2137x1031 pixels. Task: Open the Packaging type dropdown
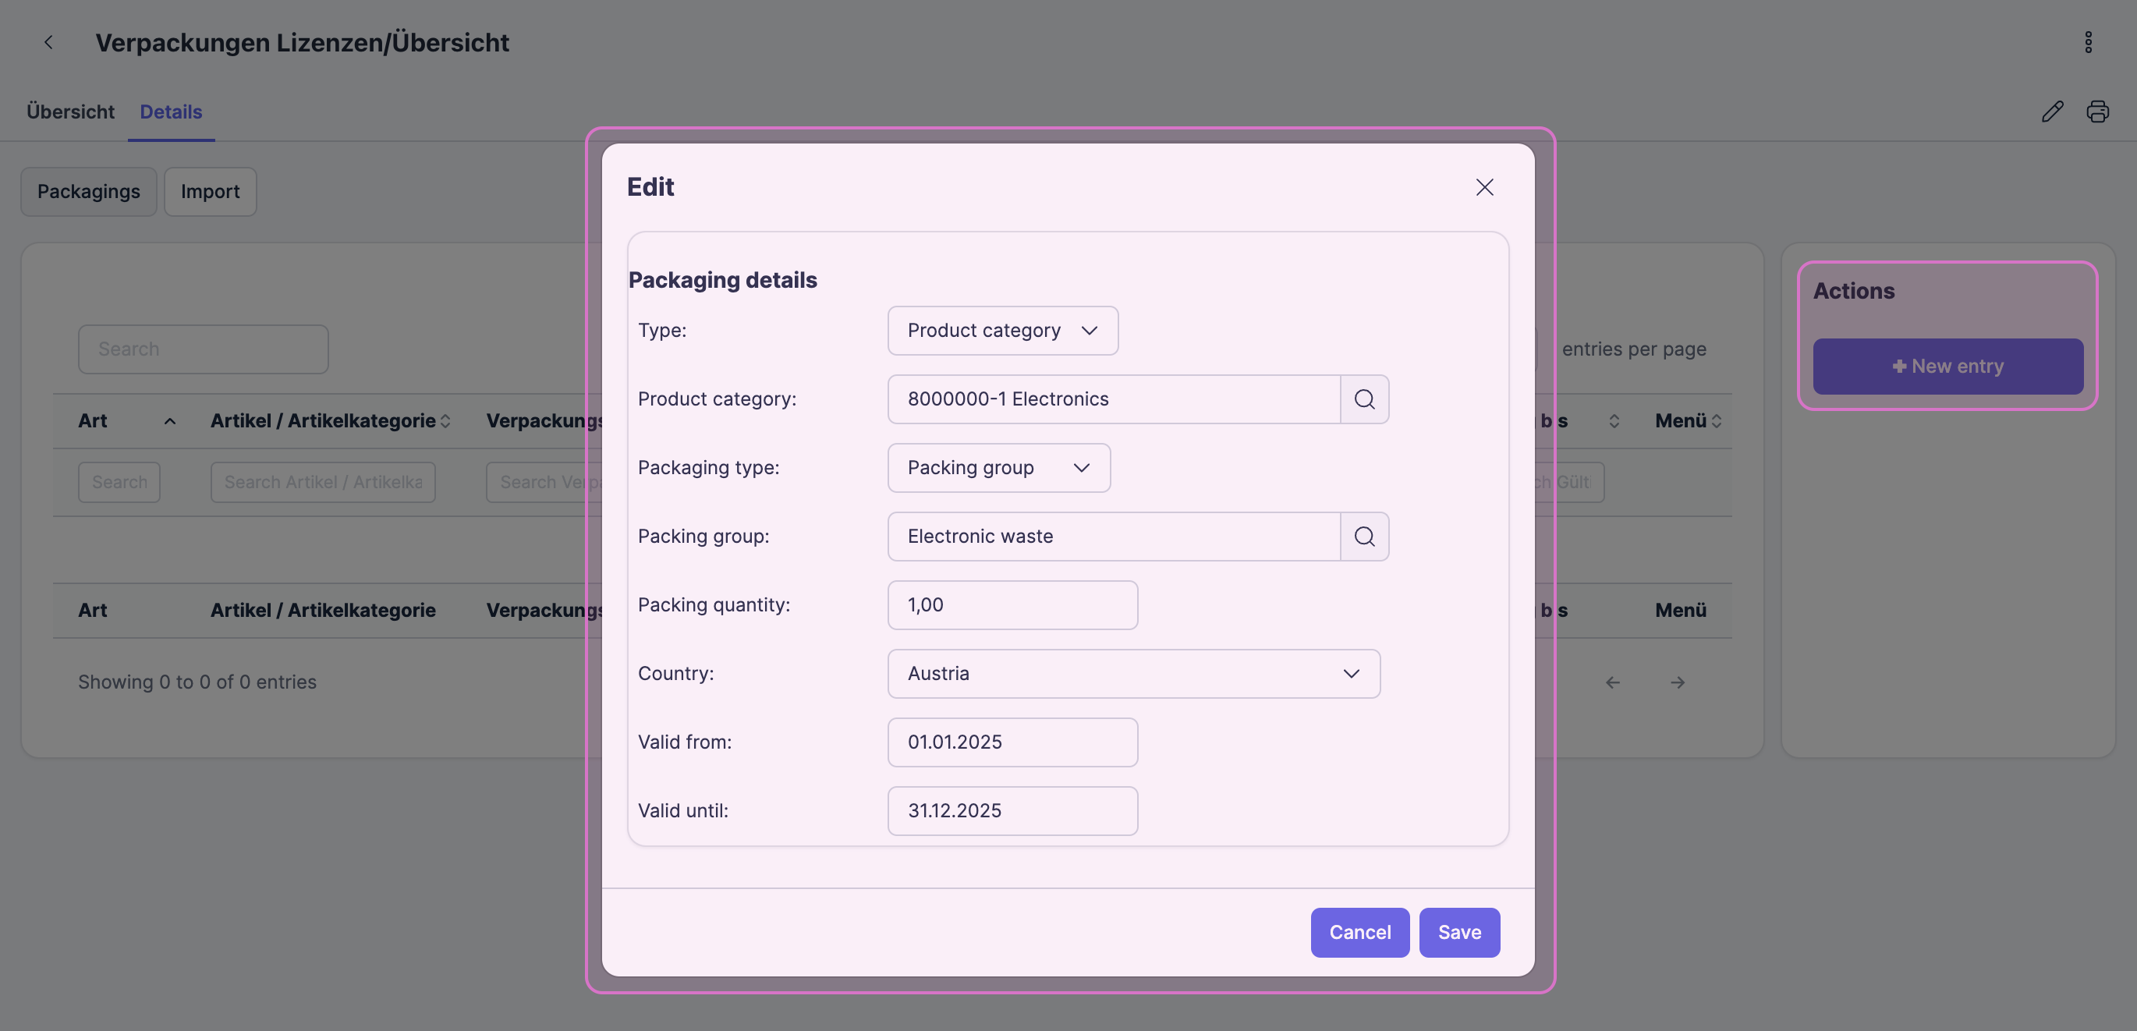tap(998, 468)
